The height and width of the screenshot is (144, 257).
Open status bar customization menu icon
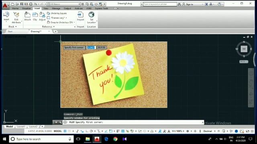[252, 131]
